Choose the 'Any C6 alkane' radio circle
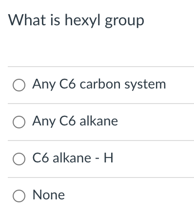 [19, 122]
